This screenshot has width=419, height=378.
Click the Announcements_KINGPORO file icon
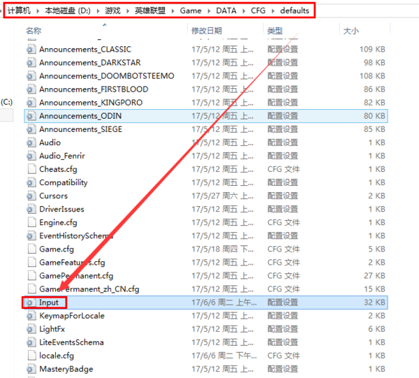pyautogui.click(x=31, y=103)
